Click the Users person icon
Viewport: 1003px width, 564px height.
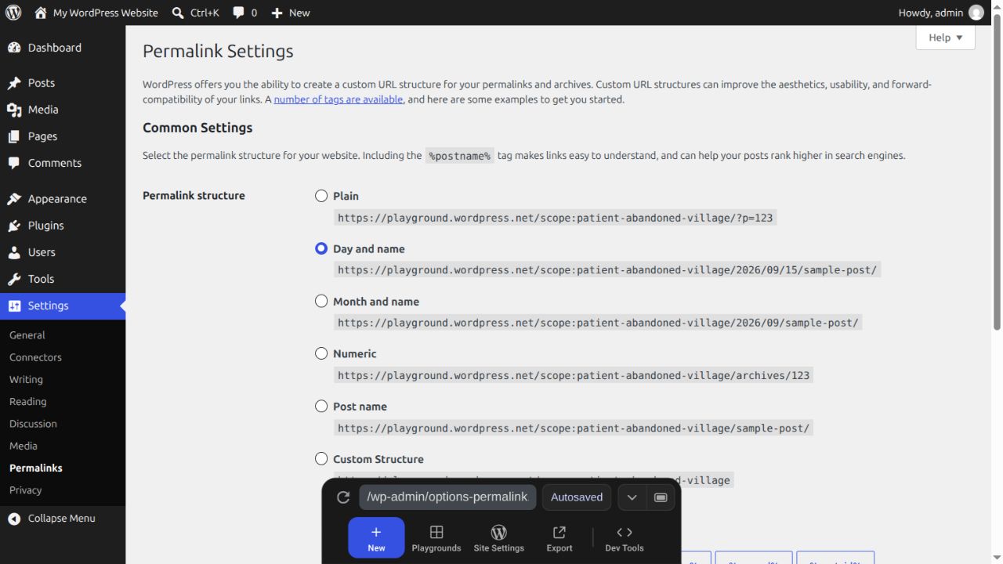point(14,252)
